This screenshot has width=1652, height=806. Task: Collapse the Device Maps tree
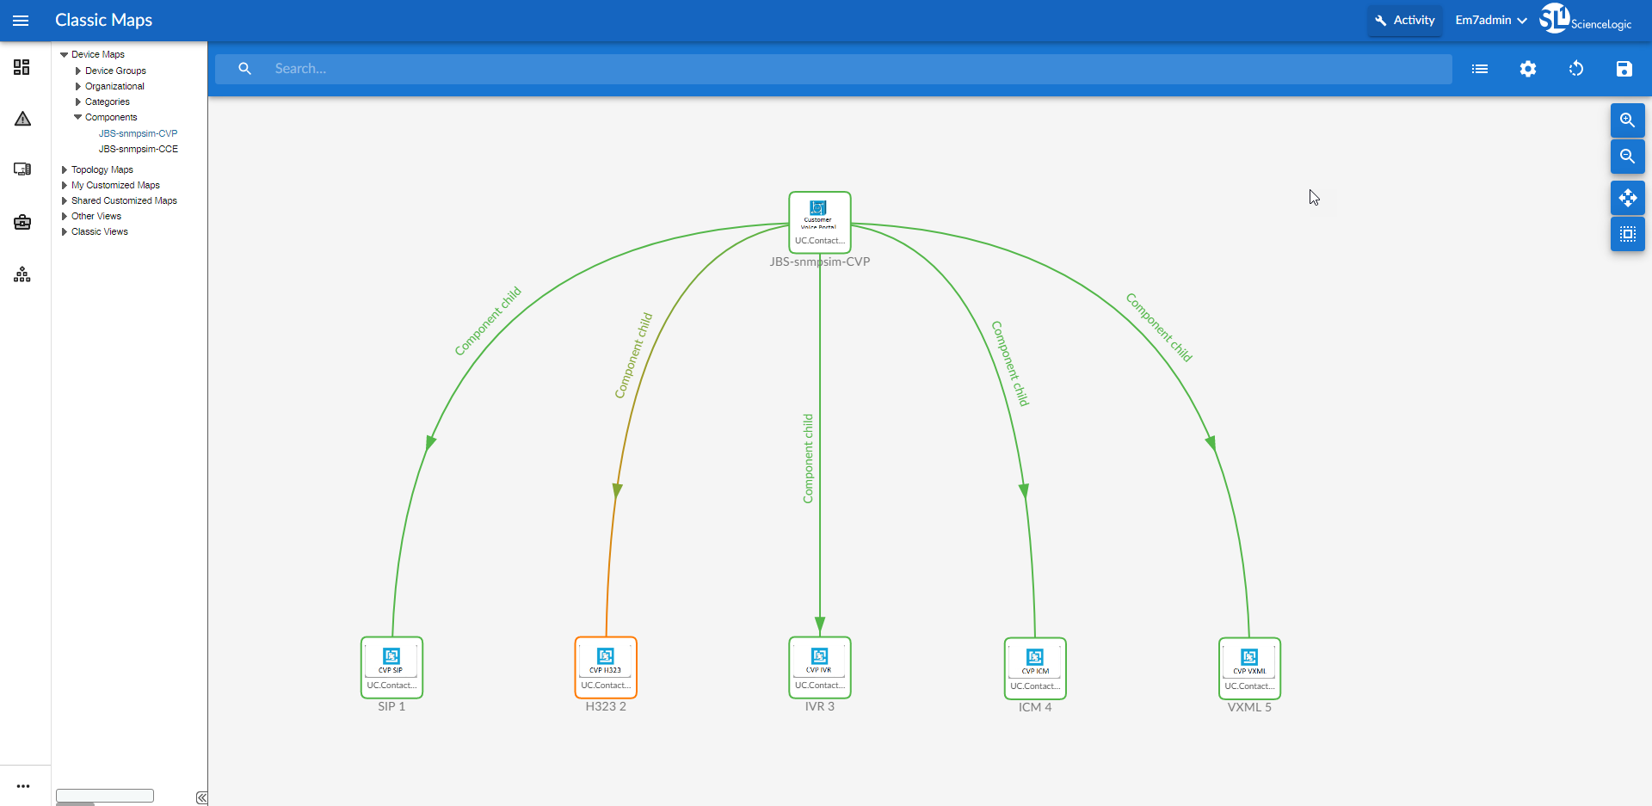click(64, 54)
